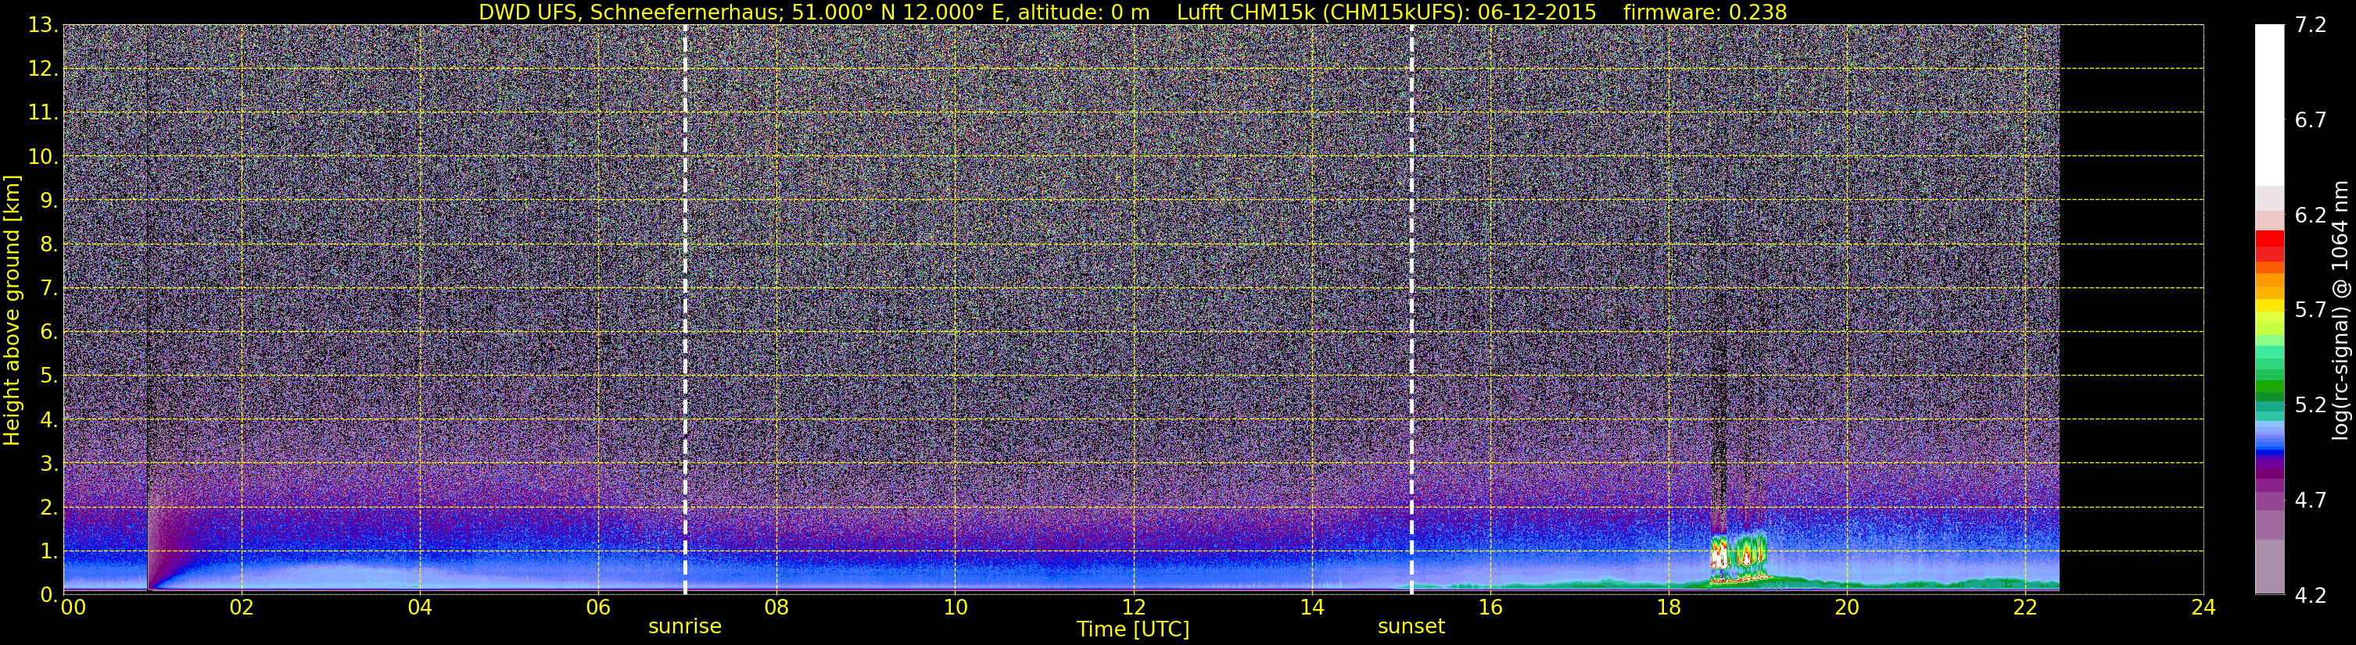Click the time axis tick '06'
The image size is (2356, 645).
pyautogui.click(x=598, y=608)
